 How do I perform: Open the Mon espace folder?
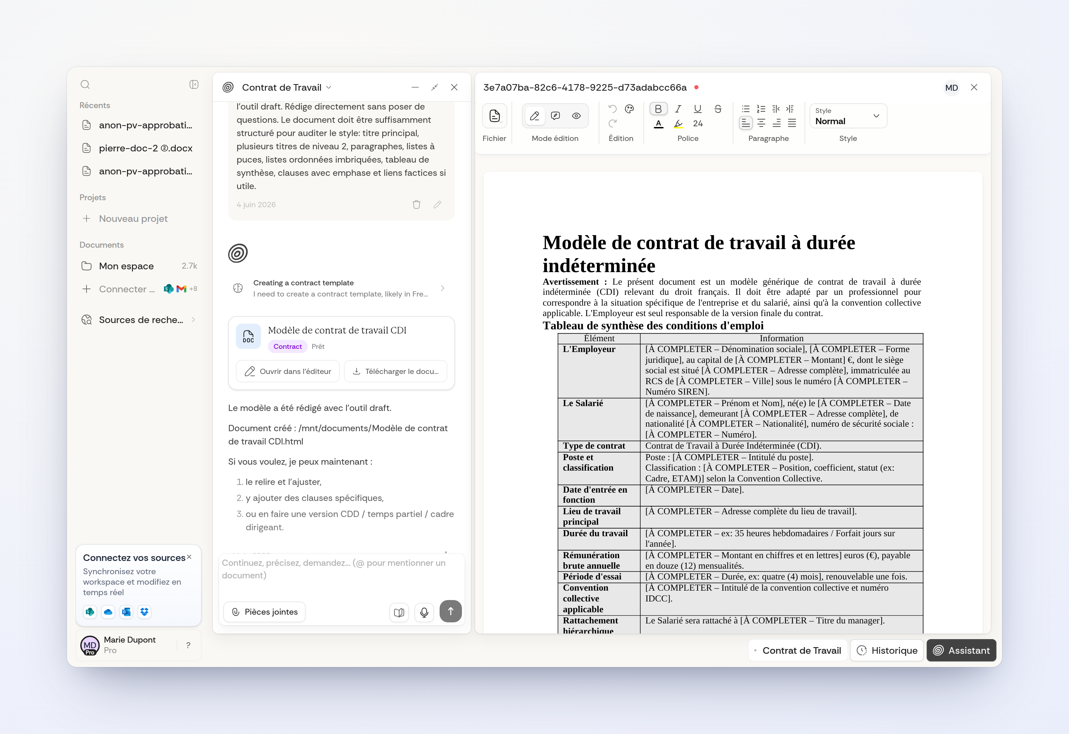click(138, 266)
